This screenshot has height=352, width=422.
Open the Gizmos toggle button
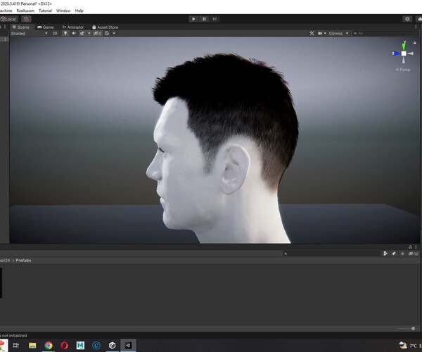335,33
